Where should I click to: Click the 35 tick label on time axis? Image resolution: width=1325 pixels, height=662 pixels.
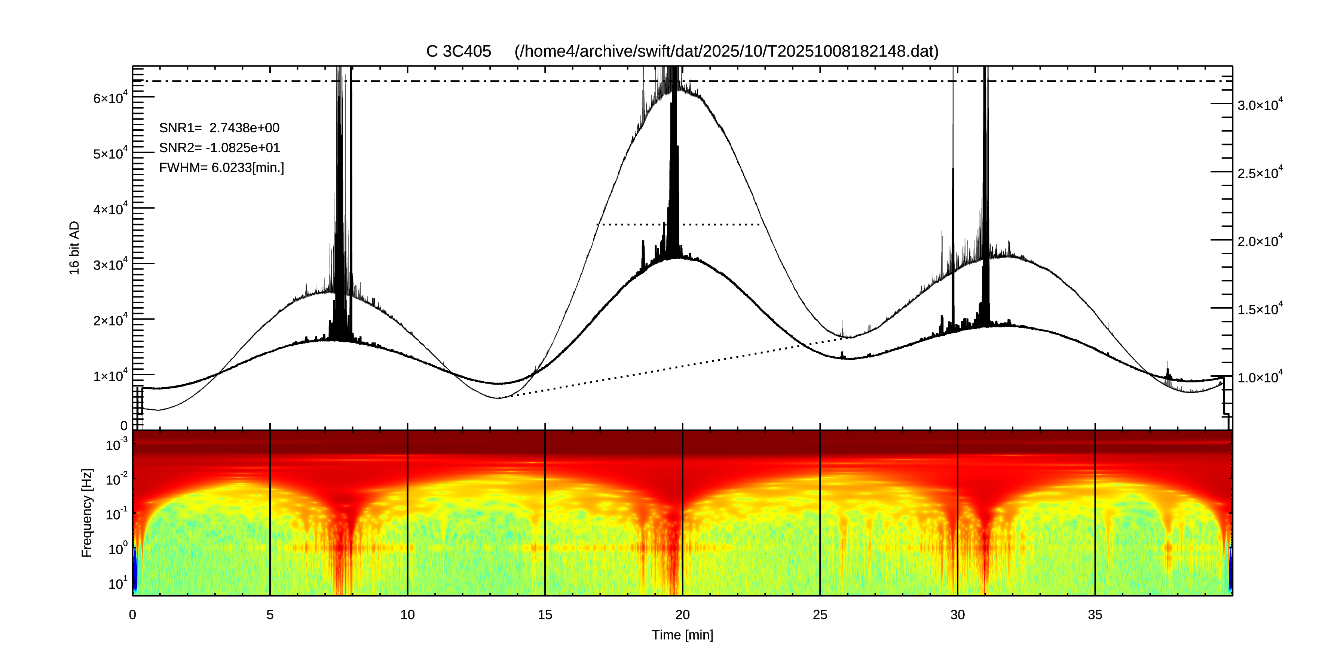coord(1095,615)
